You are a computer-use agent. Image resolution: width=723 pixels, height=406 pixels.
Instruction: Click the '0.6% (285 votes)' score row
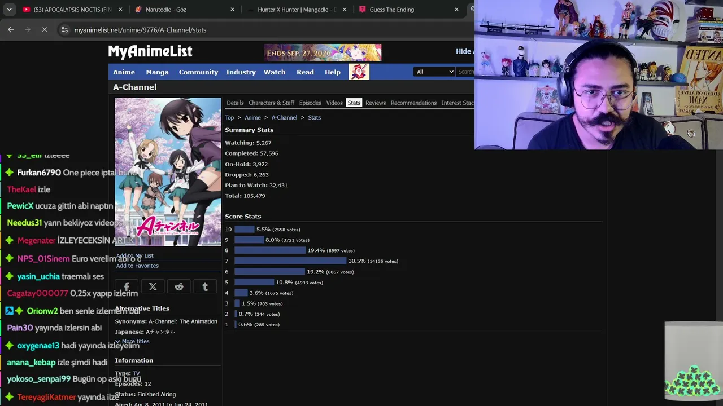tap(252, 325)
